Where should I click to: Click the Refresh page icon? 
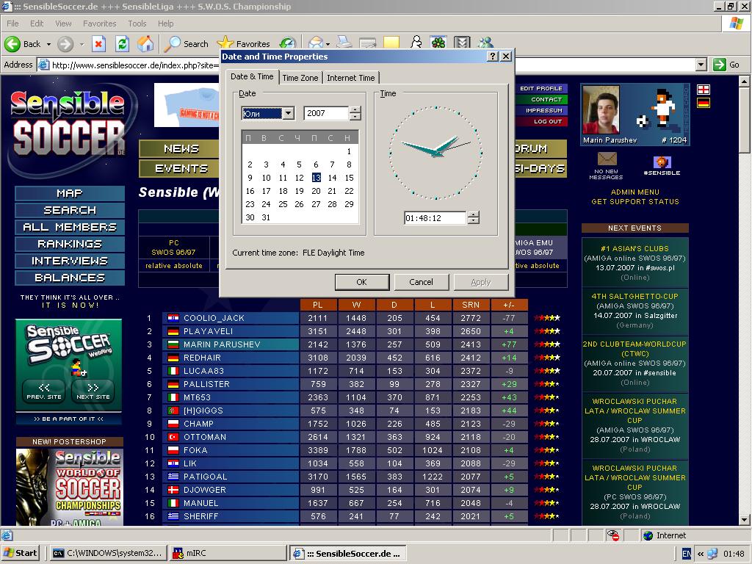click(x=122, y=44)
